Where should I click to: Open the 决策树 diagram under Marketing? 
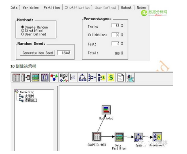29,96
